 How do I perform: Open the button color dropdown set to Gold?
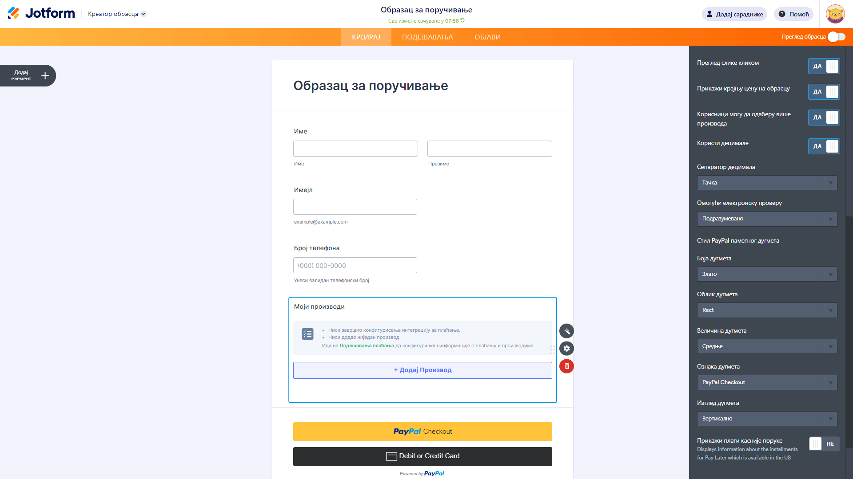pos(767,274)
